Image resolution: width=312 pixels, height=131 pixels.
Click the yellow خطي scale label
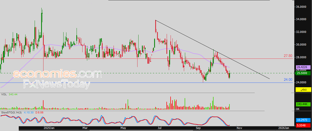(x=303, y=90)
